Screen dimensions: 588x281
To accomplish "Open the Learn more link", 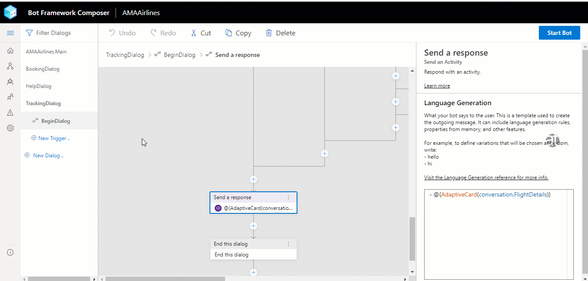I will tap(437, 86).
